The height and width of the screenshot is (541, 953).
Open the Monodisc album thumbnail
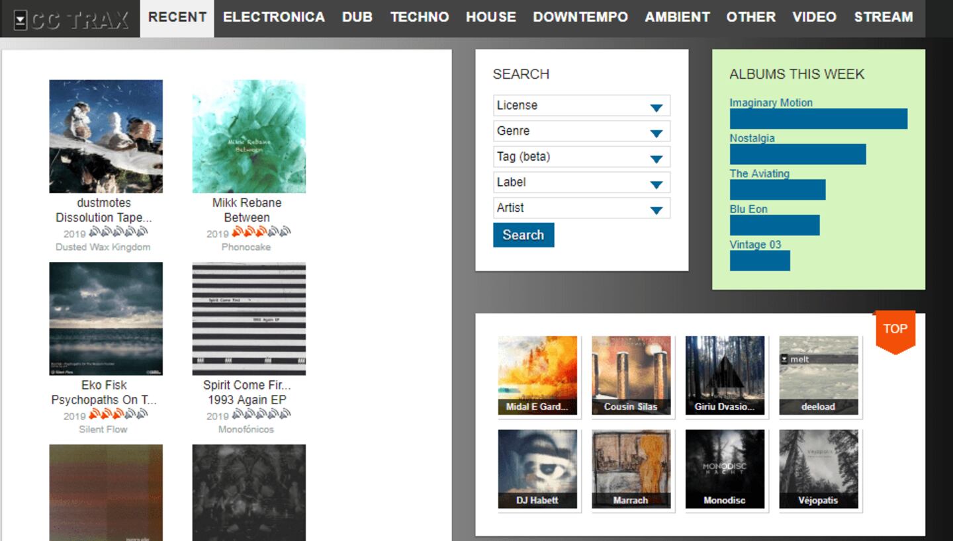725,469
